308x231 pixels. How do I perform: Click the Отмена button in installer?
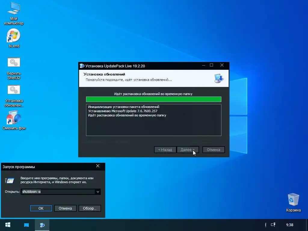tap(214, 150)
